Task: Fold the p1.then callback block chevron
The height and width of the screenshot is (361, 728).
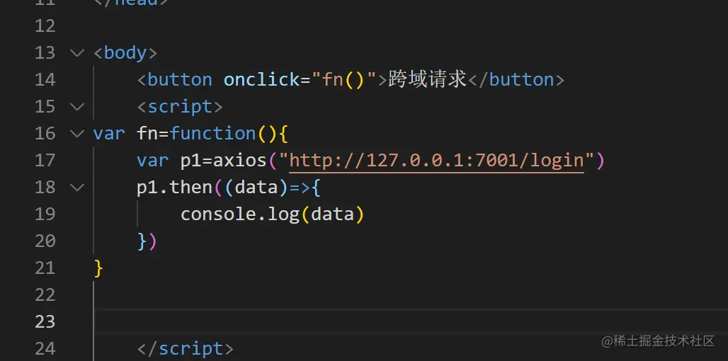Action: (x=76, y=187)
